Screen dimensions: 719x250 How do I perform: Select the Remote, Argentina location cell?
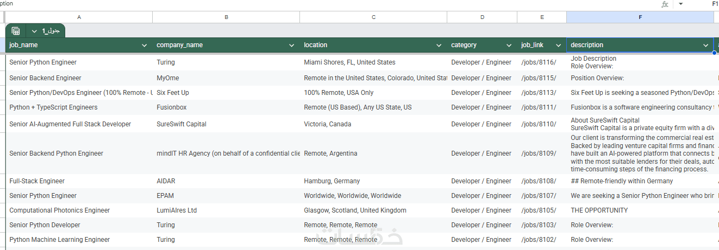click(373, 153)
